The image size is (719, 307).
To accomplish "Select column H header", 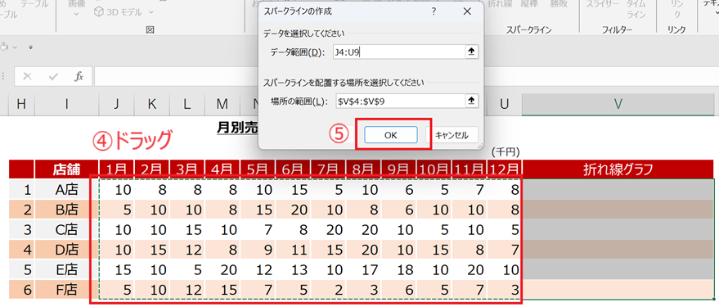I will click(21, 105).
